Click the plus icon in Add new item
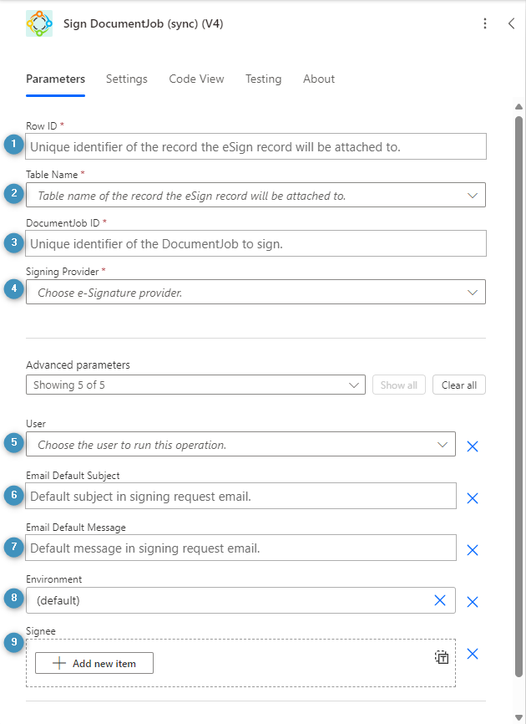The height and width of the screenshot is (724, 526). point(59,663)
